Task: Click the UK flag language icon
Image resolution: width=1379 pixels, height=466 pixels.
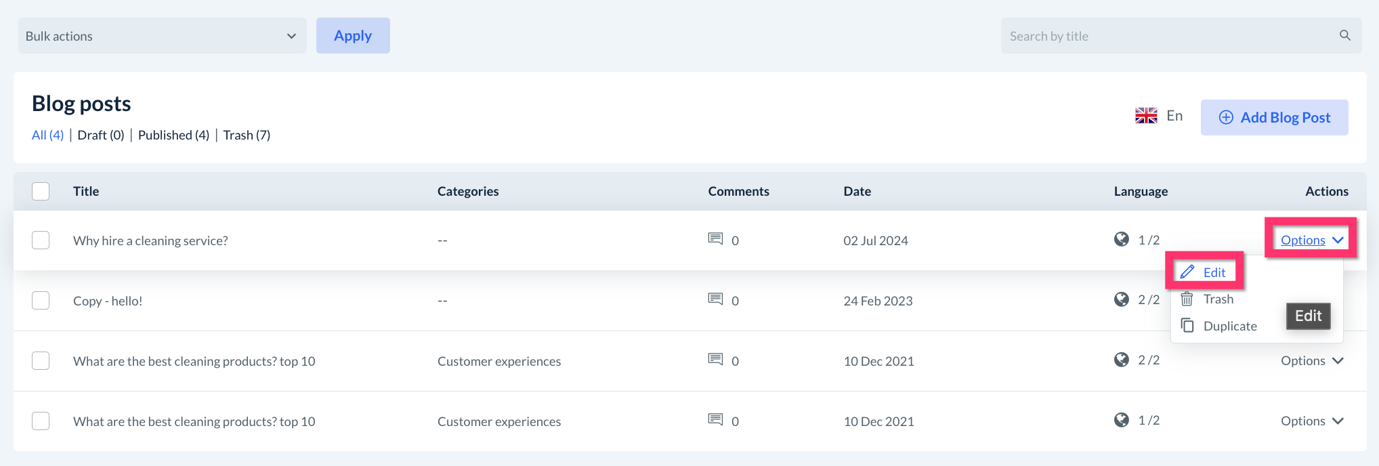Action: (x=1146, y=116)
